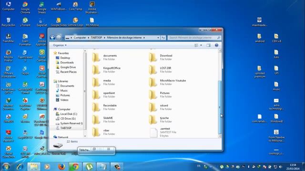Open the Organize menu
This screenshot has width=305, height=171.
pos(60,45)
